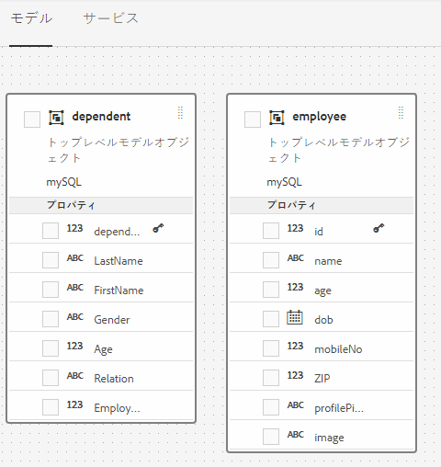The width and height of the screenshot is (441, 467).
Task: Click the employee card drag handle
Action: pos(401,113)
